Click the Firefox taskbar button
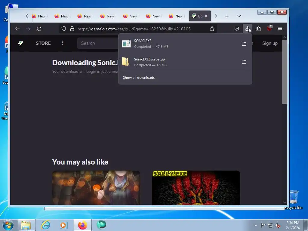Viewport: 308px width, 231px height. pyautogui.click(x=83, y=225)
